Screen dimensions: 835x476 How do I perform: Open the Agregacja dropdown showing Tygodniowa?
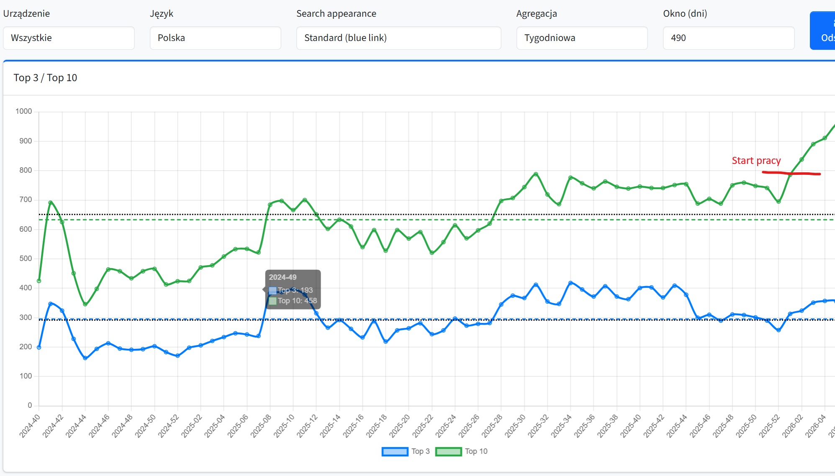(x=582, y=38)
